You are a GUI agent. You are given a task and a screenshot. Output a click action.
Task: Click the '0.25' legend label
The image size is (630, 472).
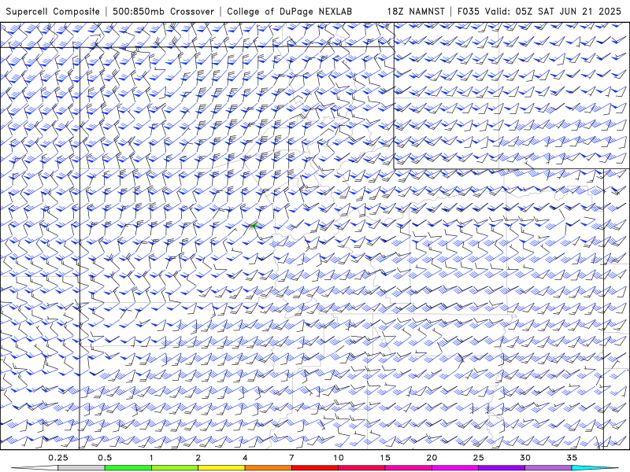tap(57, 458)
